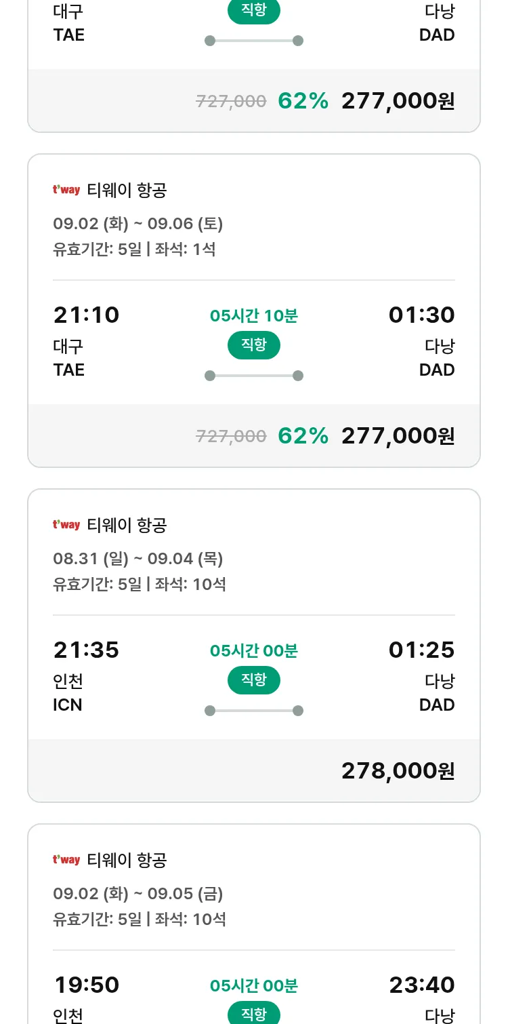Click the 21:10 departure time
508x1024 pixels.
86,315
